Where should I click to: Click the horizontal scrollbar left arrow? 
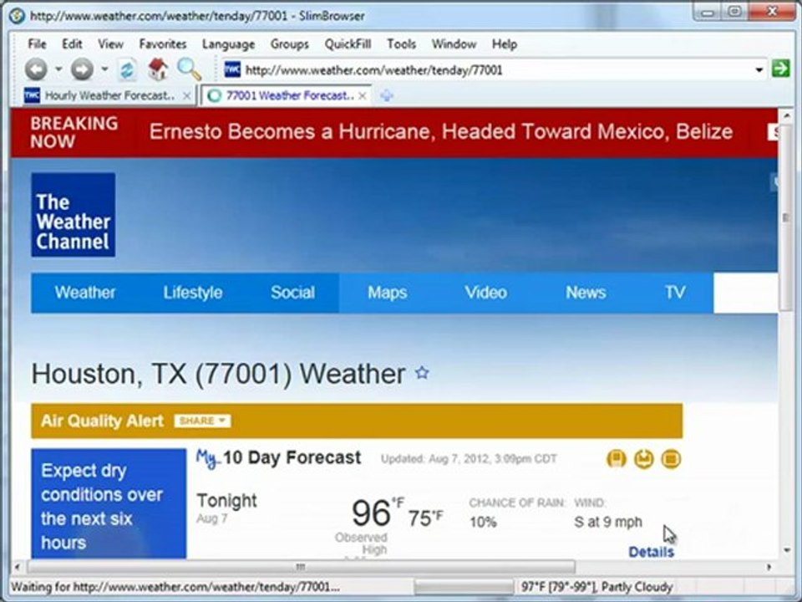point(18,567)
